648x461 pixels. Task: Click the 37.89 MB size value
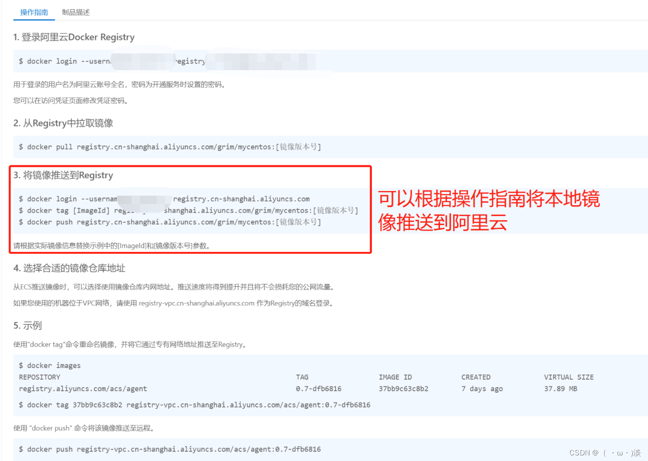[561, 389]
